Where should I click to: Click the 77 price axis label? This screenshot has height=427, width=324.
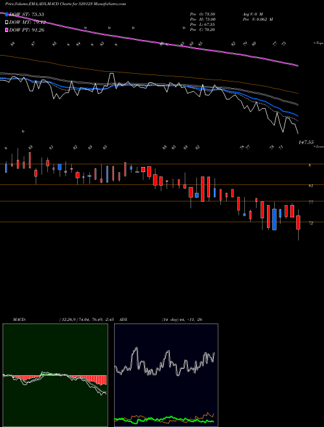pos(310,203)
